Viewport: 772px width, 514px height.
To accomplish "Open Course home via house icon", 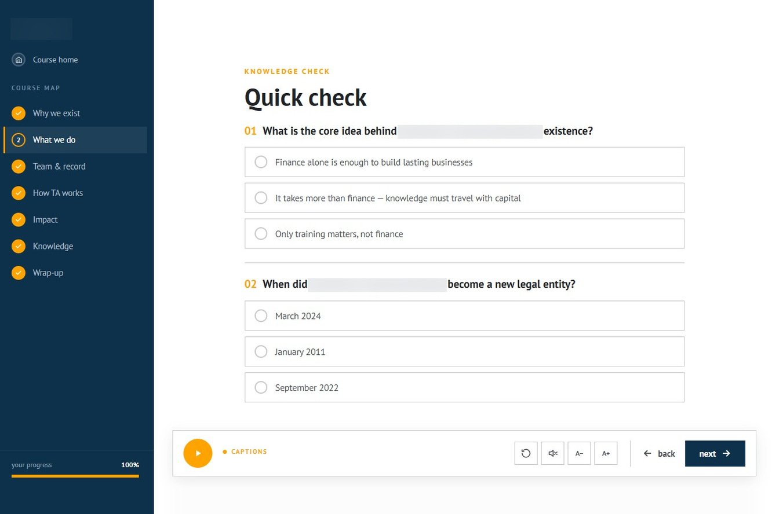I will [19, 60].
